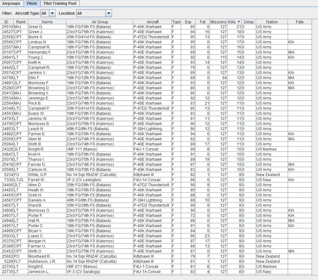318x280 pixels.
Task: Click VMF-111 (Manus) air group cell
Action: point(100,149)
